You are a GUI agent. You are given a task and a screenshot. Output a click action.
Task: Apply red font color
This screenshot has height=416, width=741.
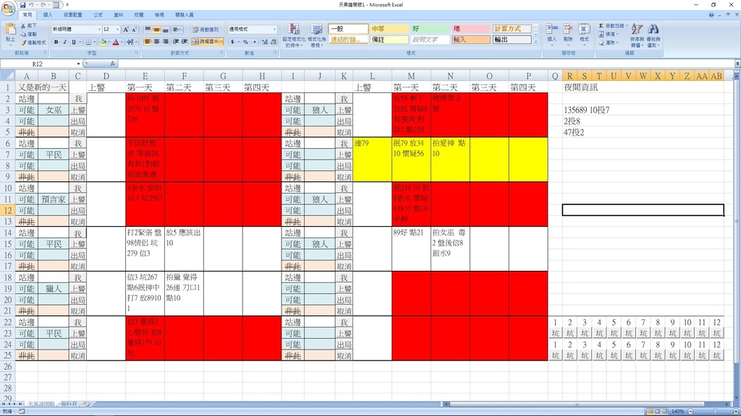coord(116,42)
